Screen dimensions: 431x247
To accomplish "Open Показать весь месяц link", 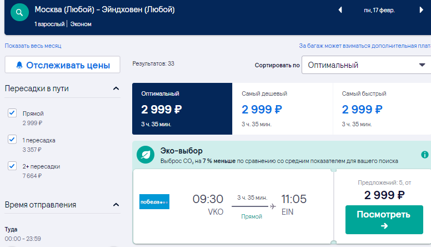I will click(33, 46).
